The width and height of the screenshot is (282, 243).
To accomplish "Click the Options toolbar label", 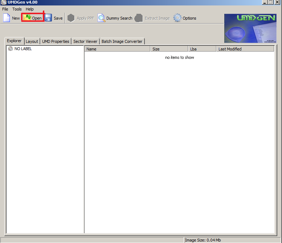I will (x=189, y=18).
